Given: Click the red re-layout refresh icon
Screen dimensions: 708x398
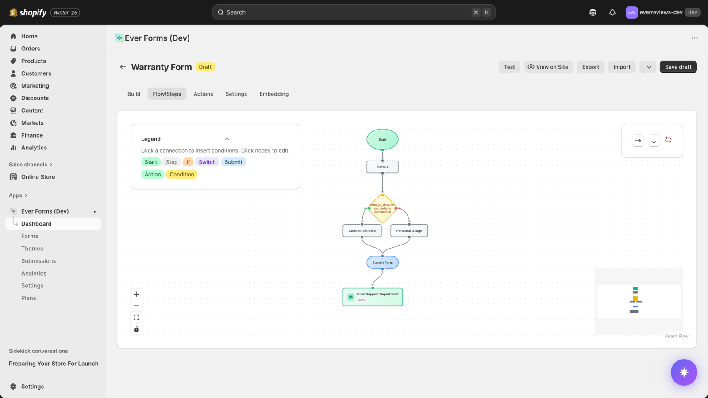Looking at the screenshot, I should [668, 140].
